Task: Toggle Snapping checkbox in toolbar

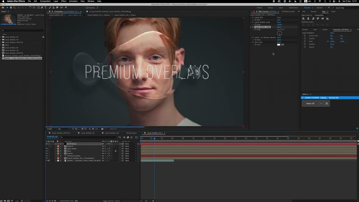Action: (87, 8)
